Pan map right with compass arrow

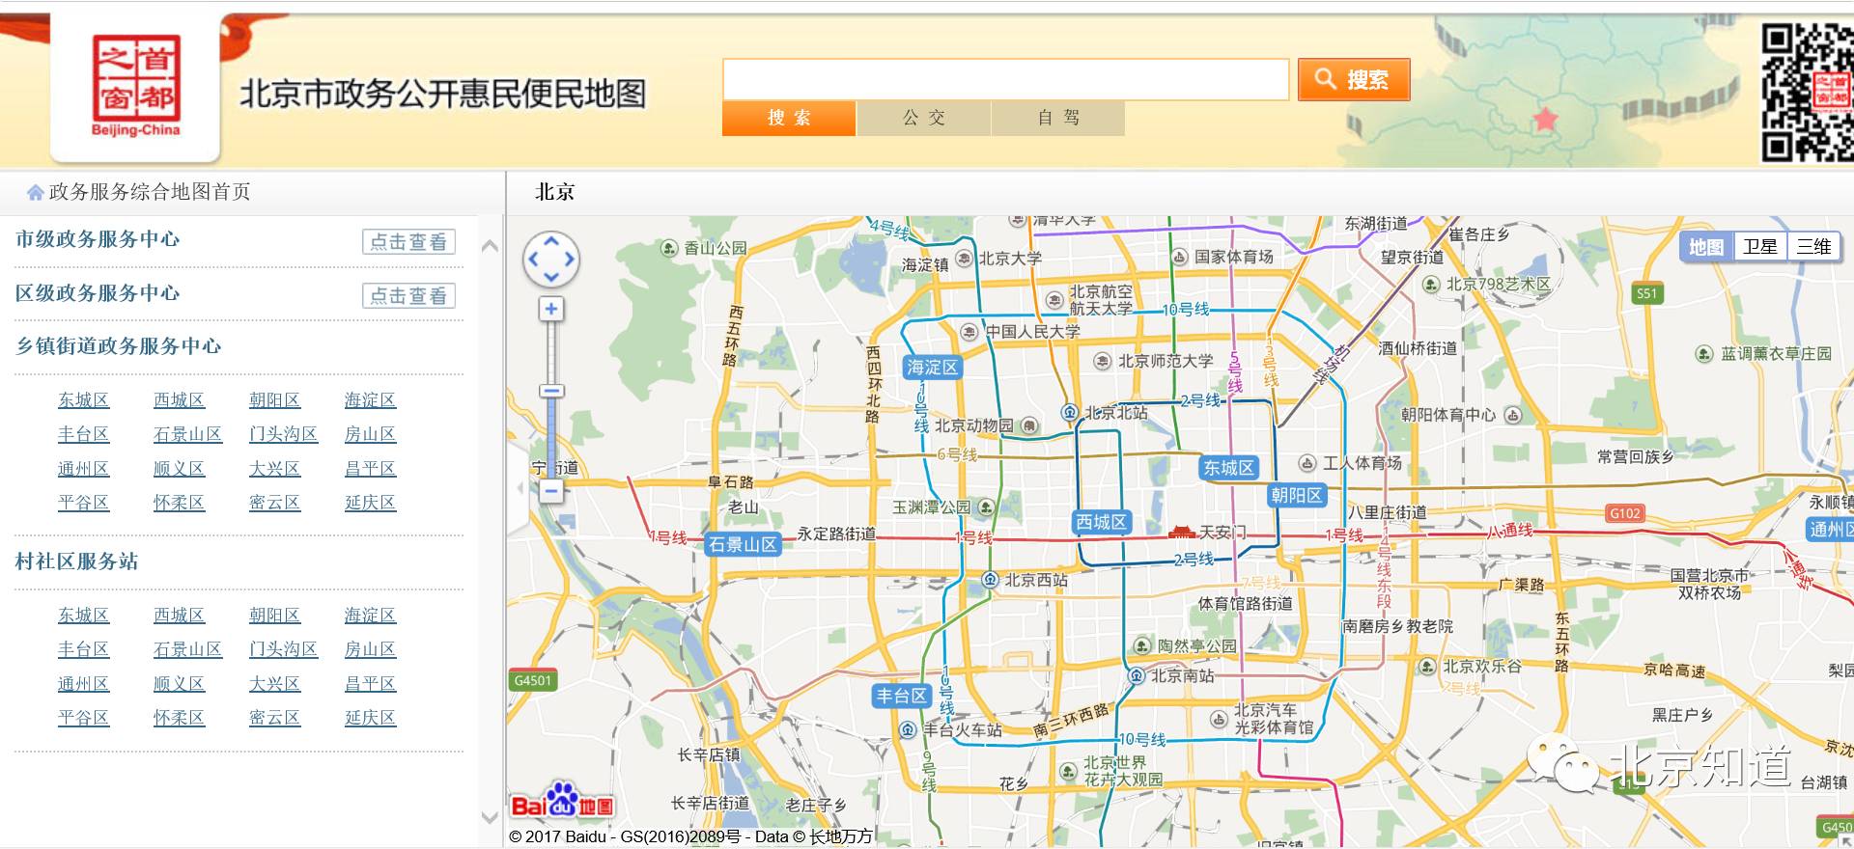click(x=570, y=260)
